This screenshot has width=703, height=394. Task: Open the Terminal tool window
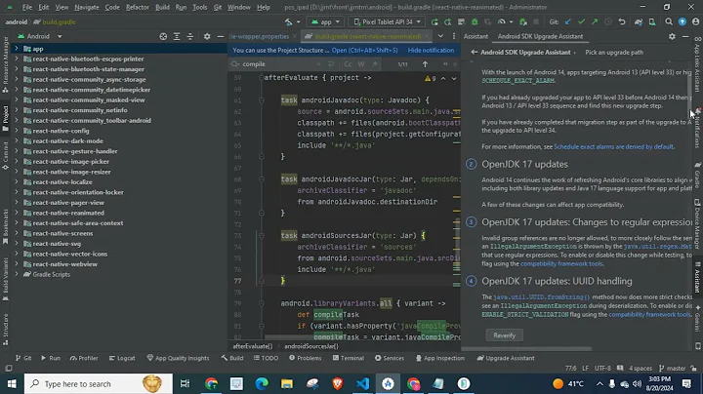[x=348, y=358]
